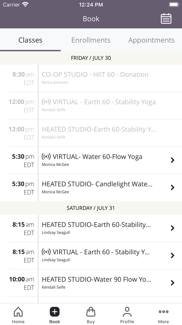Select the Classes tab
The width and height of the screenshot is (182, 325).
[30, 40]
